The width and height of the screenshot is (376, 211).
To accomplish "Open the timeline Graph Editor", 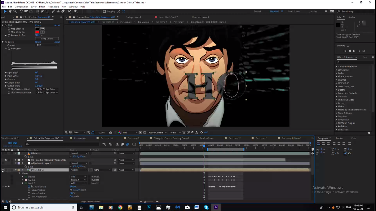I will pyautogui.click(x=134, y=144).
